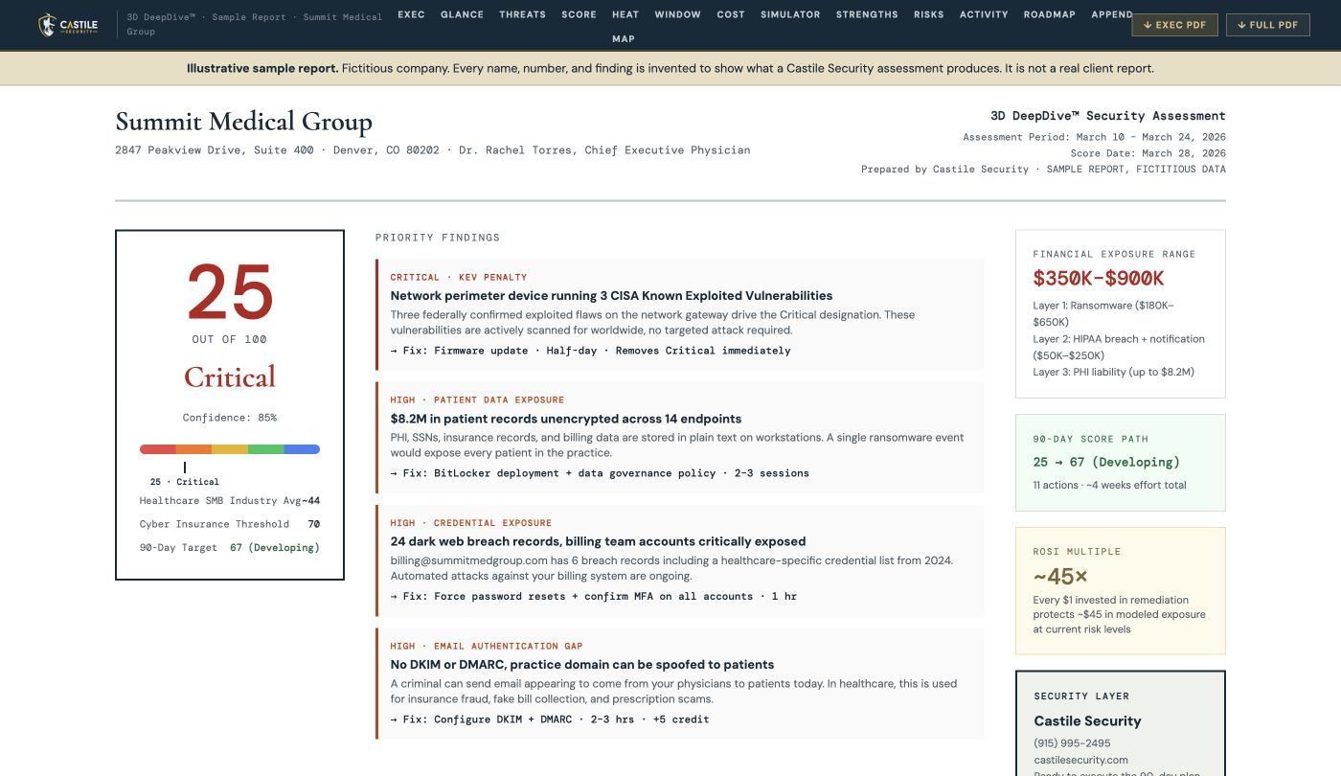Click the large red Critical rating in the score card
Image resolution: width=1341 pixels, height=776 pixels.
[230, 377]
